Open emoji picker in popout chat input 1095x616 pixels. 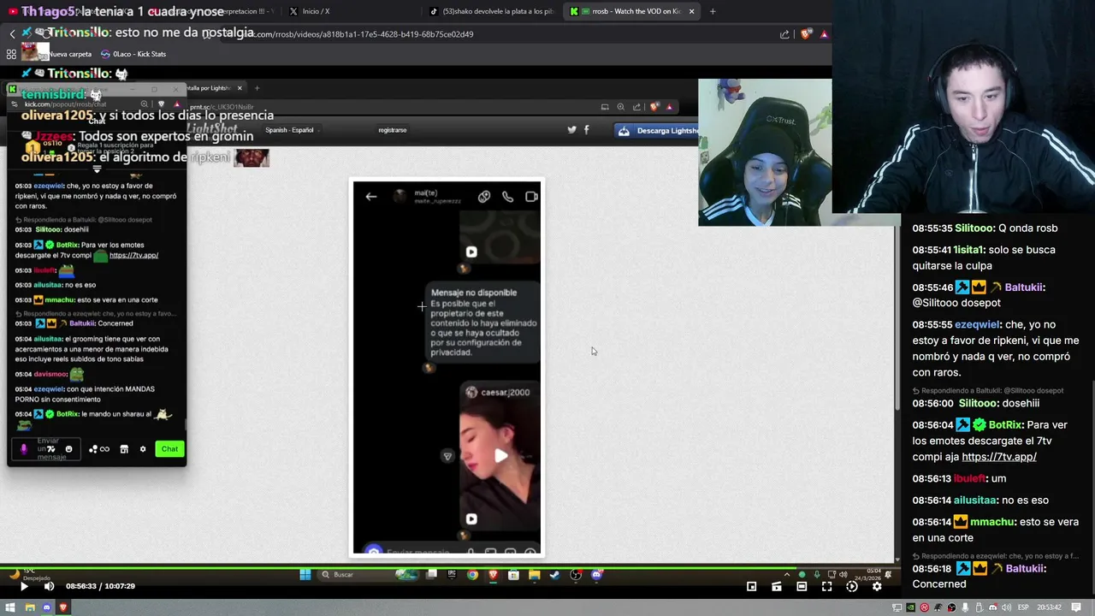[x=69, y=449]
